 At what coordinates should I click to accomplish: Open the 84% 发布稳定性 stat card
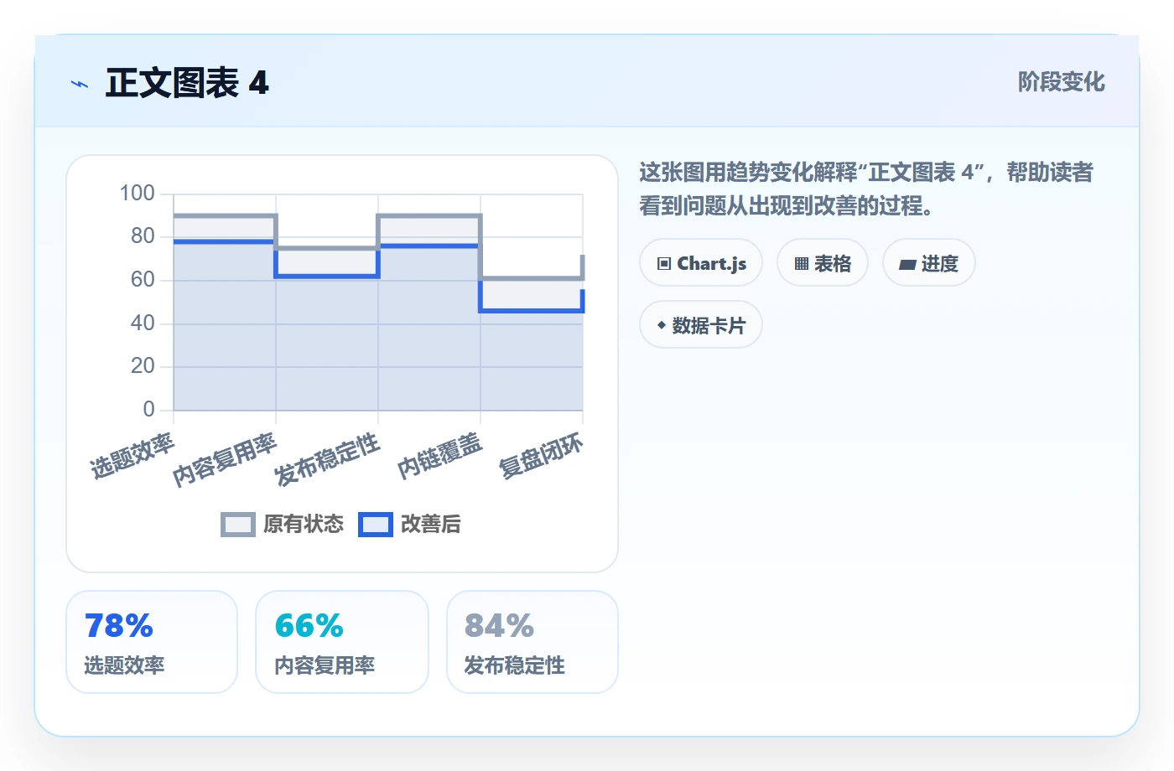point(532,642)
